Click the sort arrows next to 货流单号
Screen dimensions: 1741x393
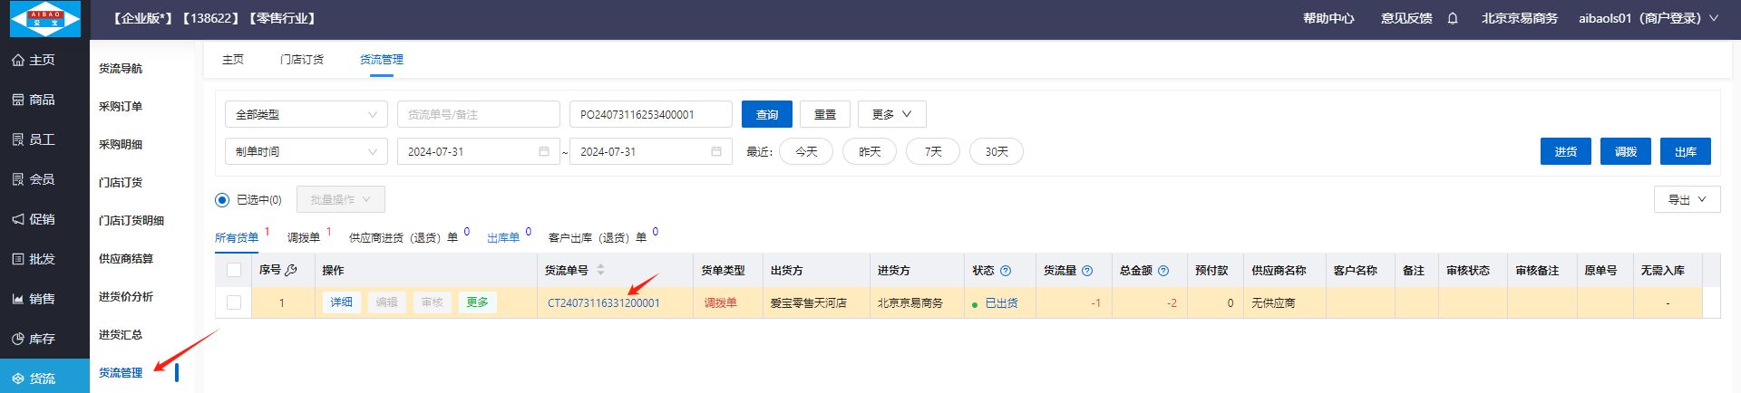600,270
